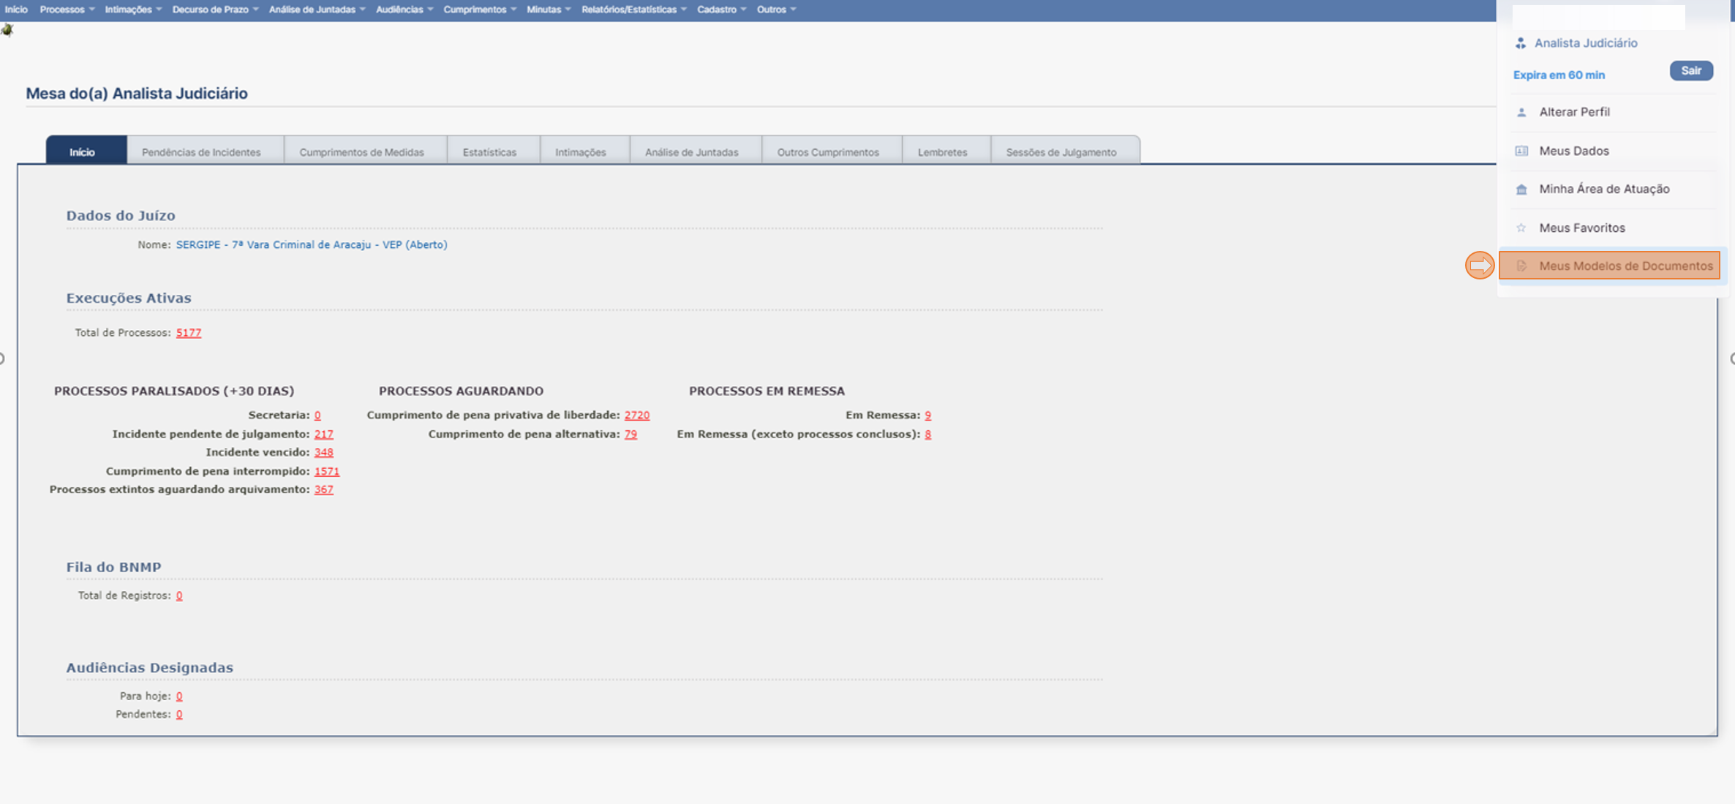Open the Relatórios/Estatísticas dropdown
This screenshot has height=804, width=1735.
click(634, 10)
